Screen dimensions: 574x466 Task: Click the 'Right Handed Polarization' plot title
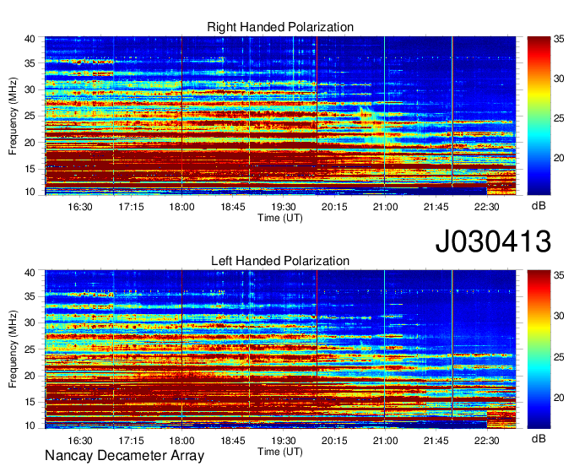coord(280,27)
